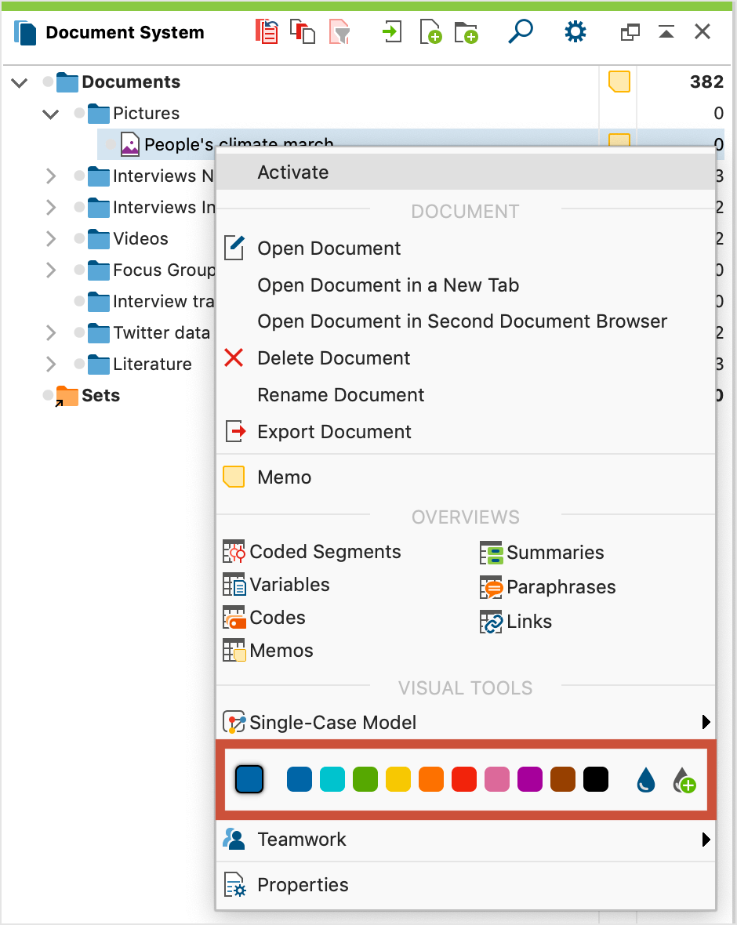Viewport: 737px width, 925px height.
Task: Expand the Literature folder
Action: pos(51,364)
